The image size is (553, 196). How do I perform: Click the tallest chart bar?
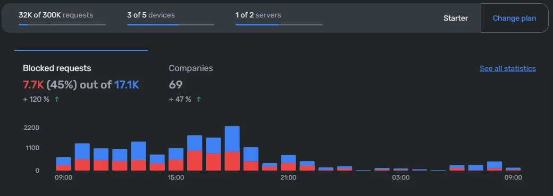(x=232, y=148)
